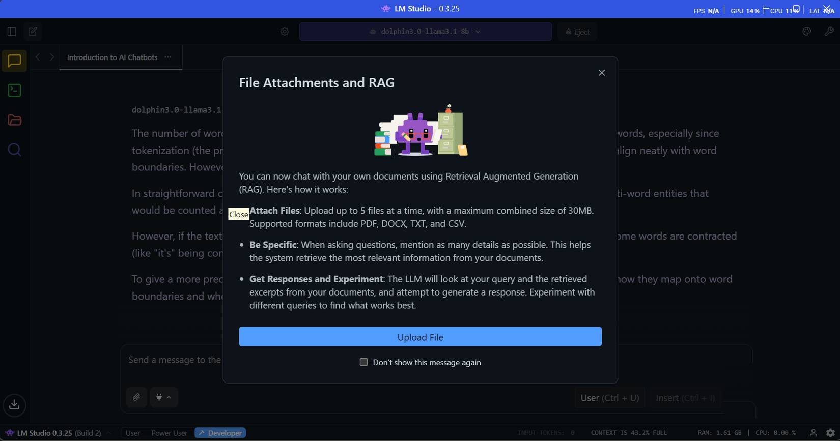Image resolution: width=840 pixels, height=441 pixels.
Task: Click the Upload File button
Action: [x=420, y=337]
